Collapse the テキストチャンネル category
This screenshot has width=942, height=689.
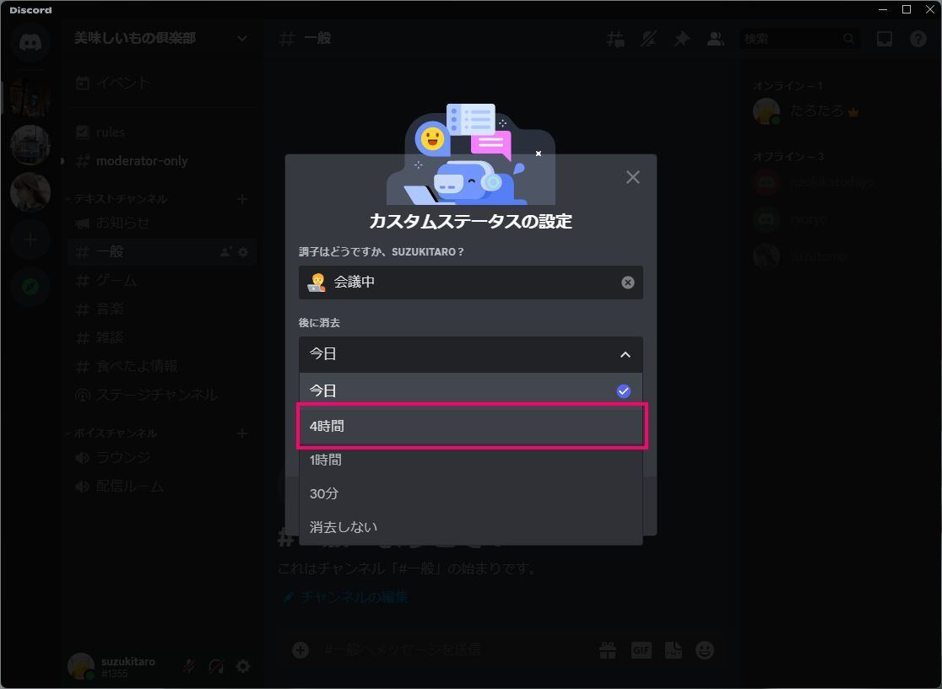[121, 199]
